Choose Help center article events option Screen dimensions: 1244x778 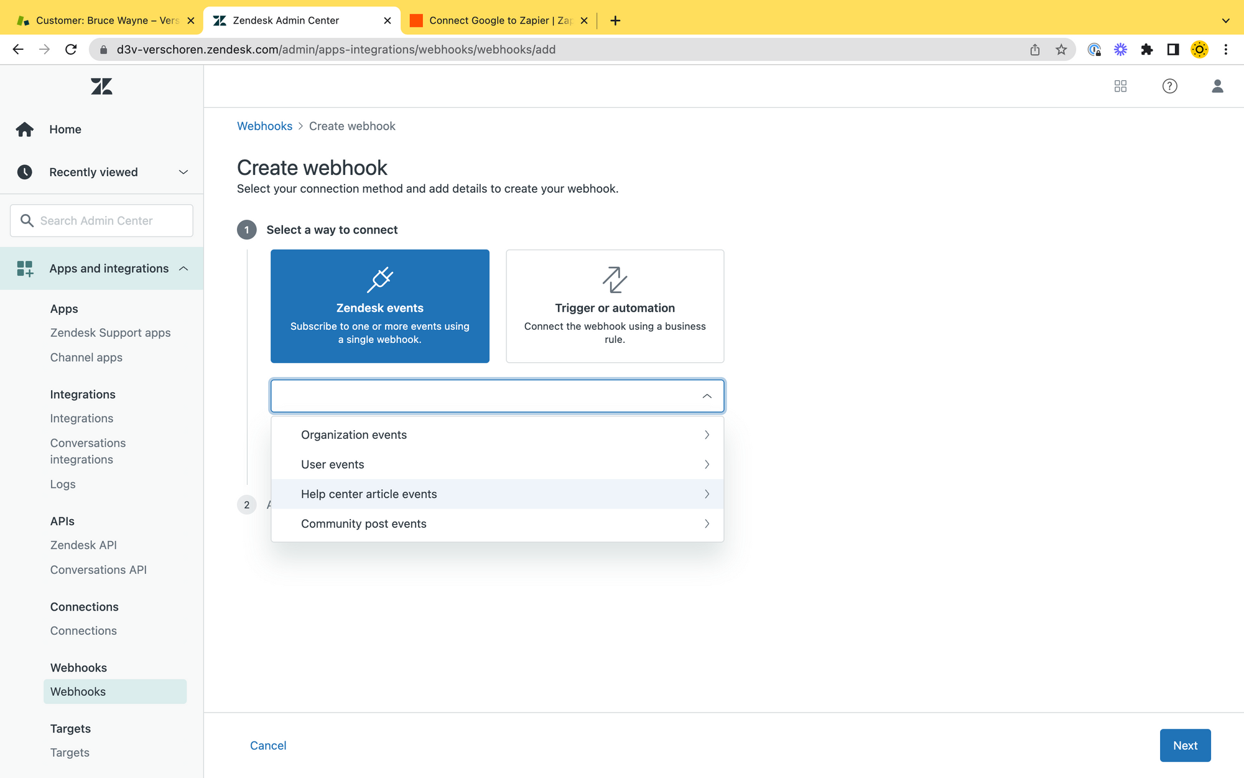[x=369, y=494]
